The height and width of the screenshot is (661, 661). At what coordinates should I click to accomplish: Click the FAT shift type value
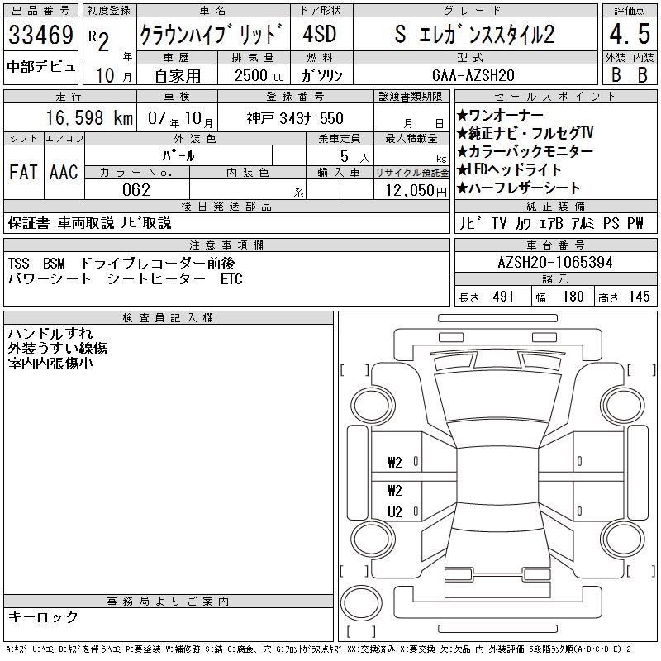(x=23, y=172)
